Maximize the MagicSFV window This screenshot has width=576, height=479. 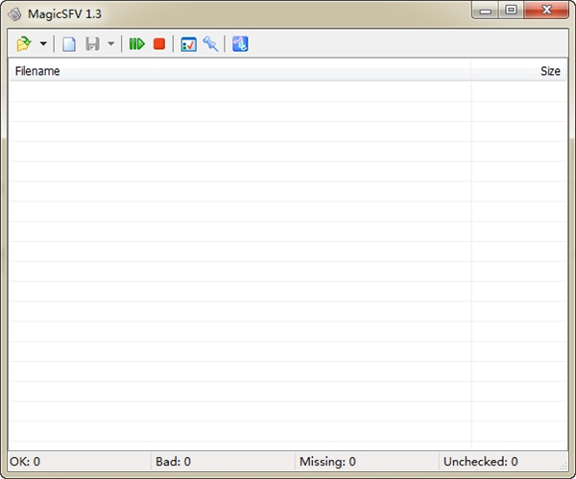pos(511,11)
